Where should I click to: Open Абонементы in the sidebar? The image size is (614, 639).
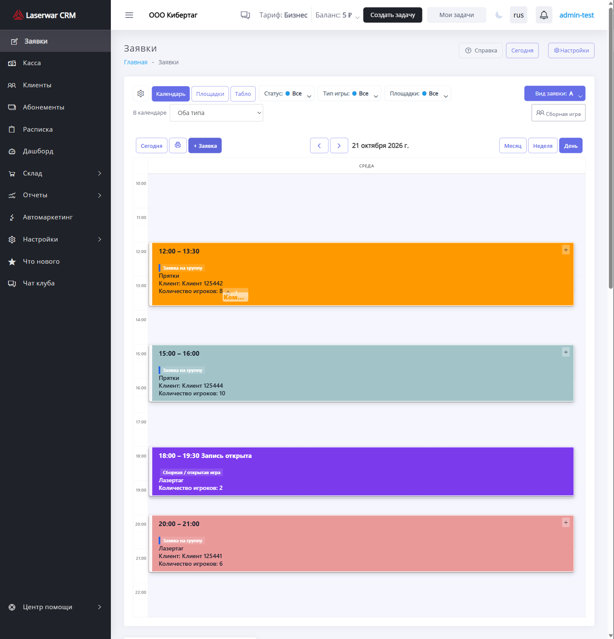(55, 107)
